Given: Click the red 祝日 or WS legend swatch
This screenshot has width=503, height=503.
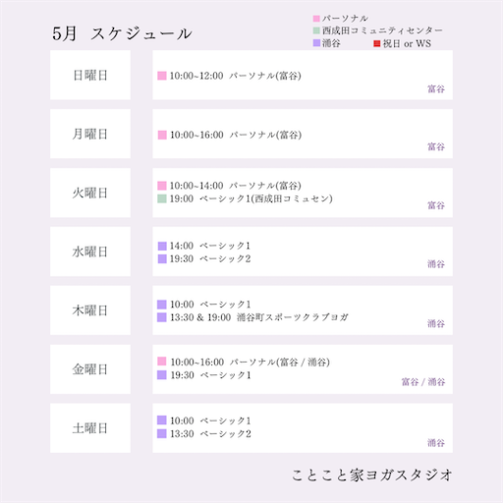Looking at the screenshot, I should point(377,43).
